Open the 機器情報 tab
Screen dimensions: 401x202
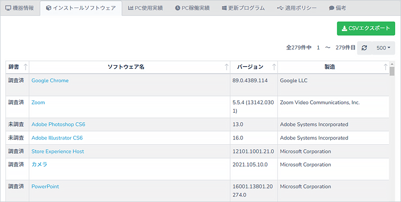tap(20, 8)
